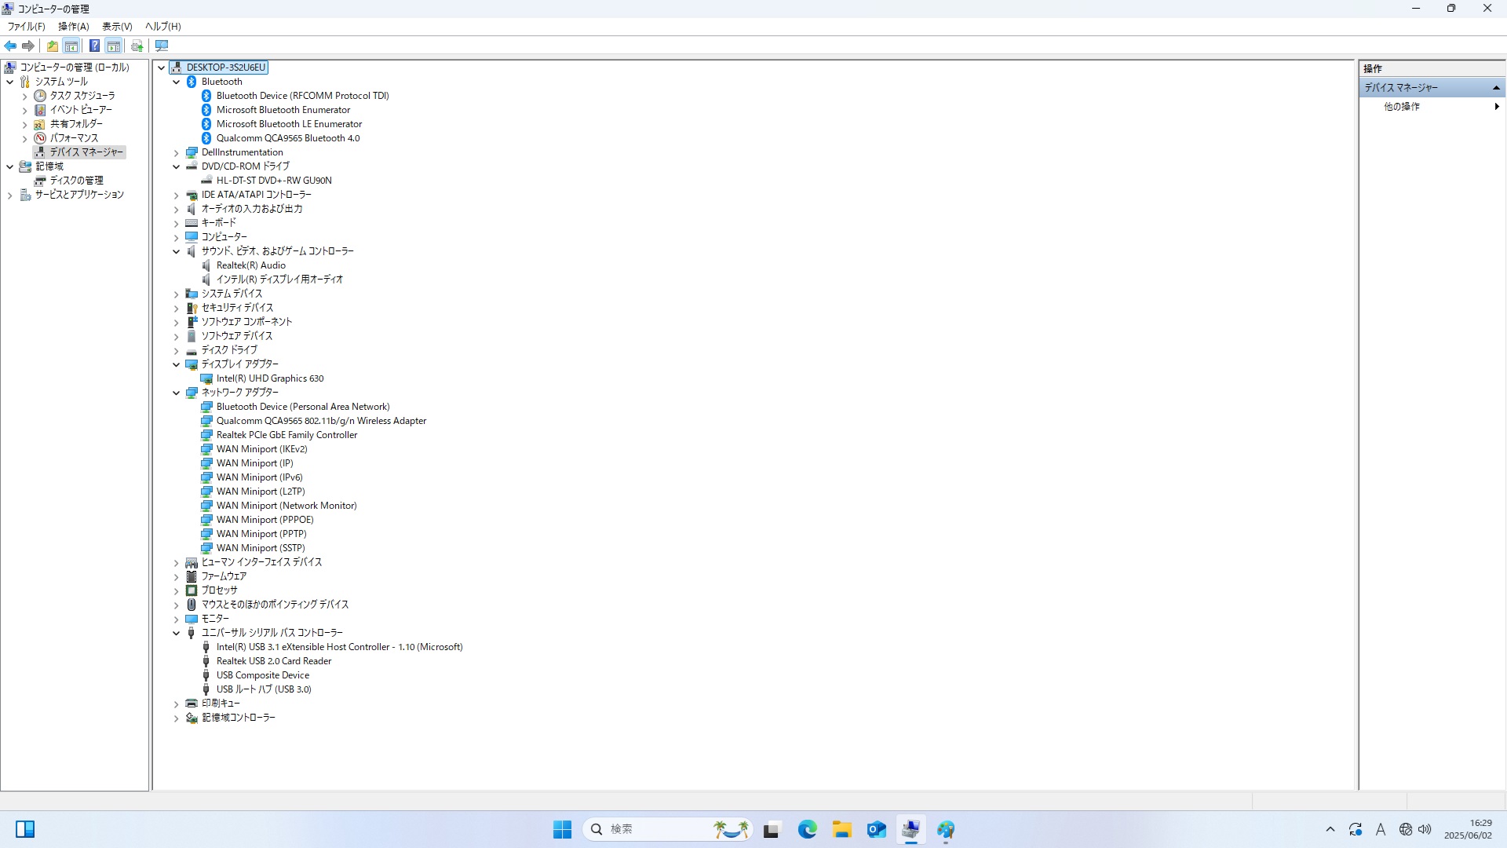Click scan for hardware changes icon

(162, 46)
